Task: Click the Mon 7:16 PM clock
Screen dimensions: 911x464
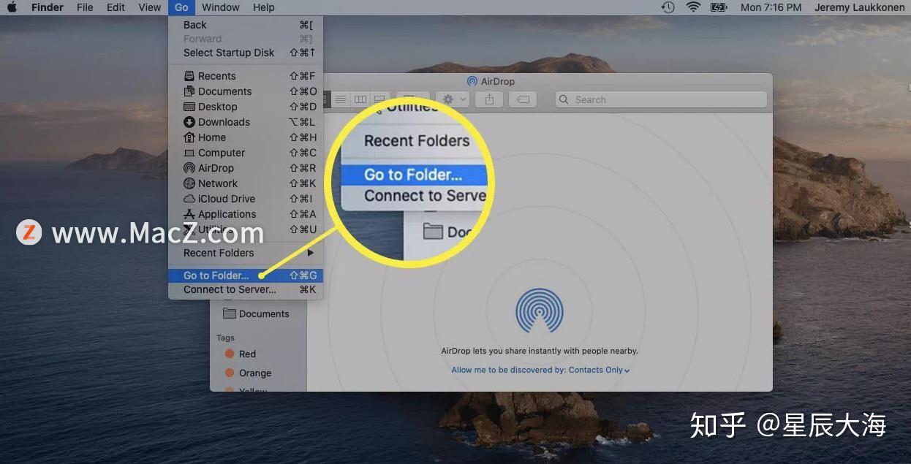Action: click(x=771, y=7)
